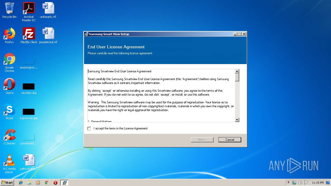331x186 pixels.
Task: Select the peopletotal.rtf document icon
Action: [x=48, y=36]
